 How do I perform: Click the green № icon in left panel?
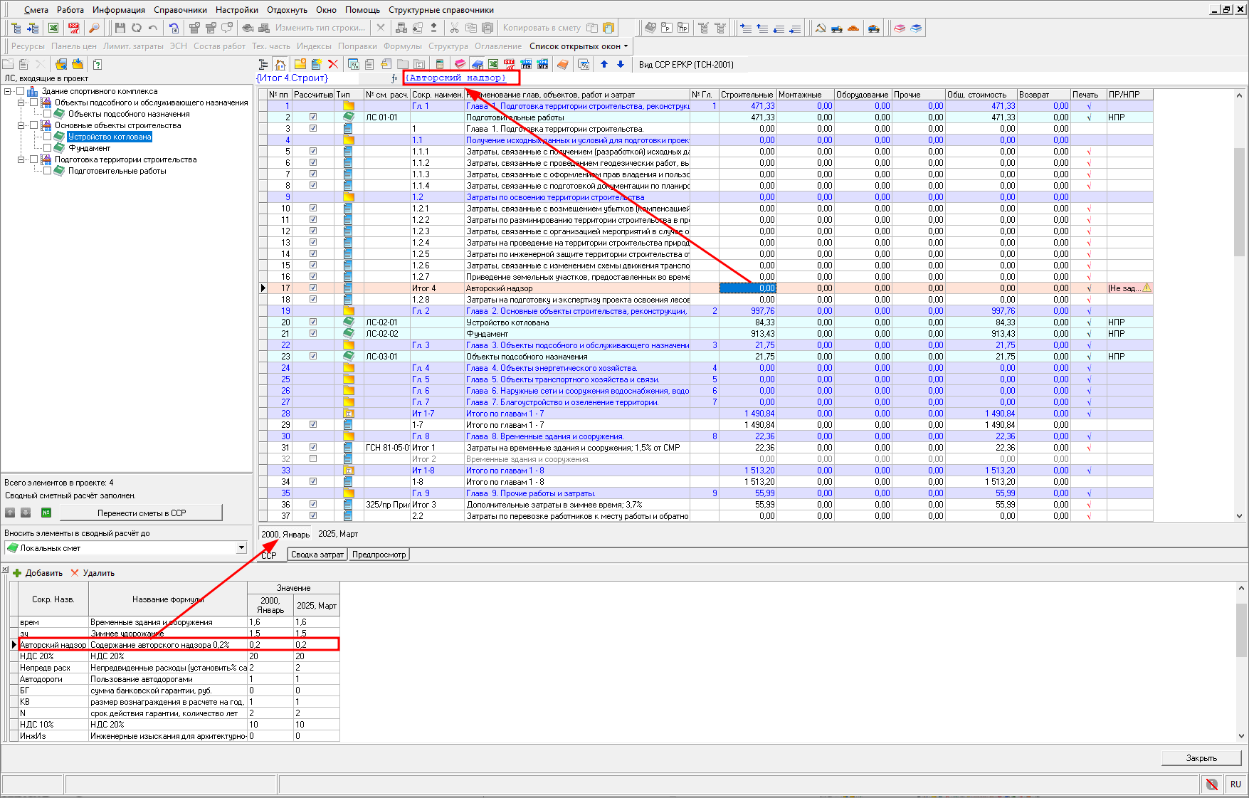click(46, 513)
